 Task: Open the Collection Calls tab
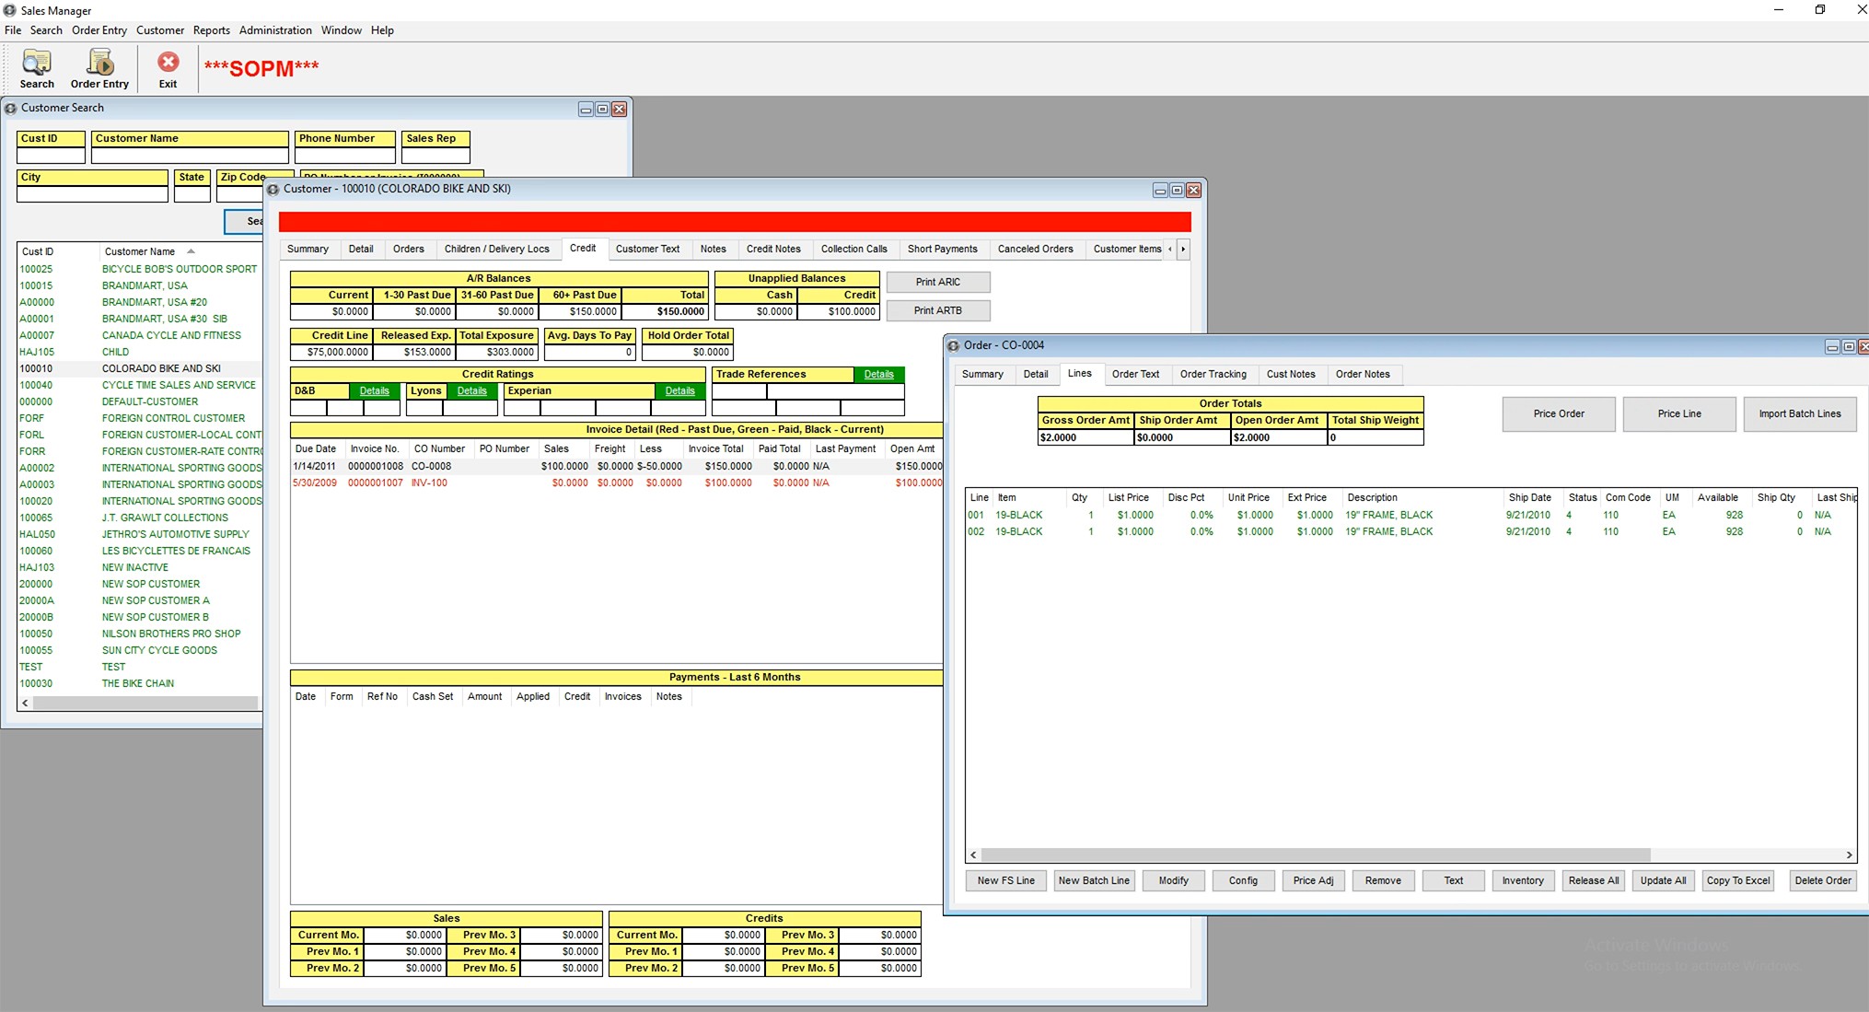coord(854,250)
